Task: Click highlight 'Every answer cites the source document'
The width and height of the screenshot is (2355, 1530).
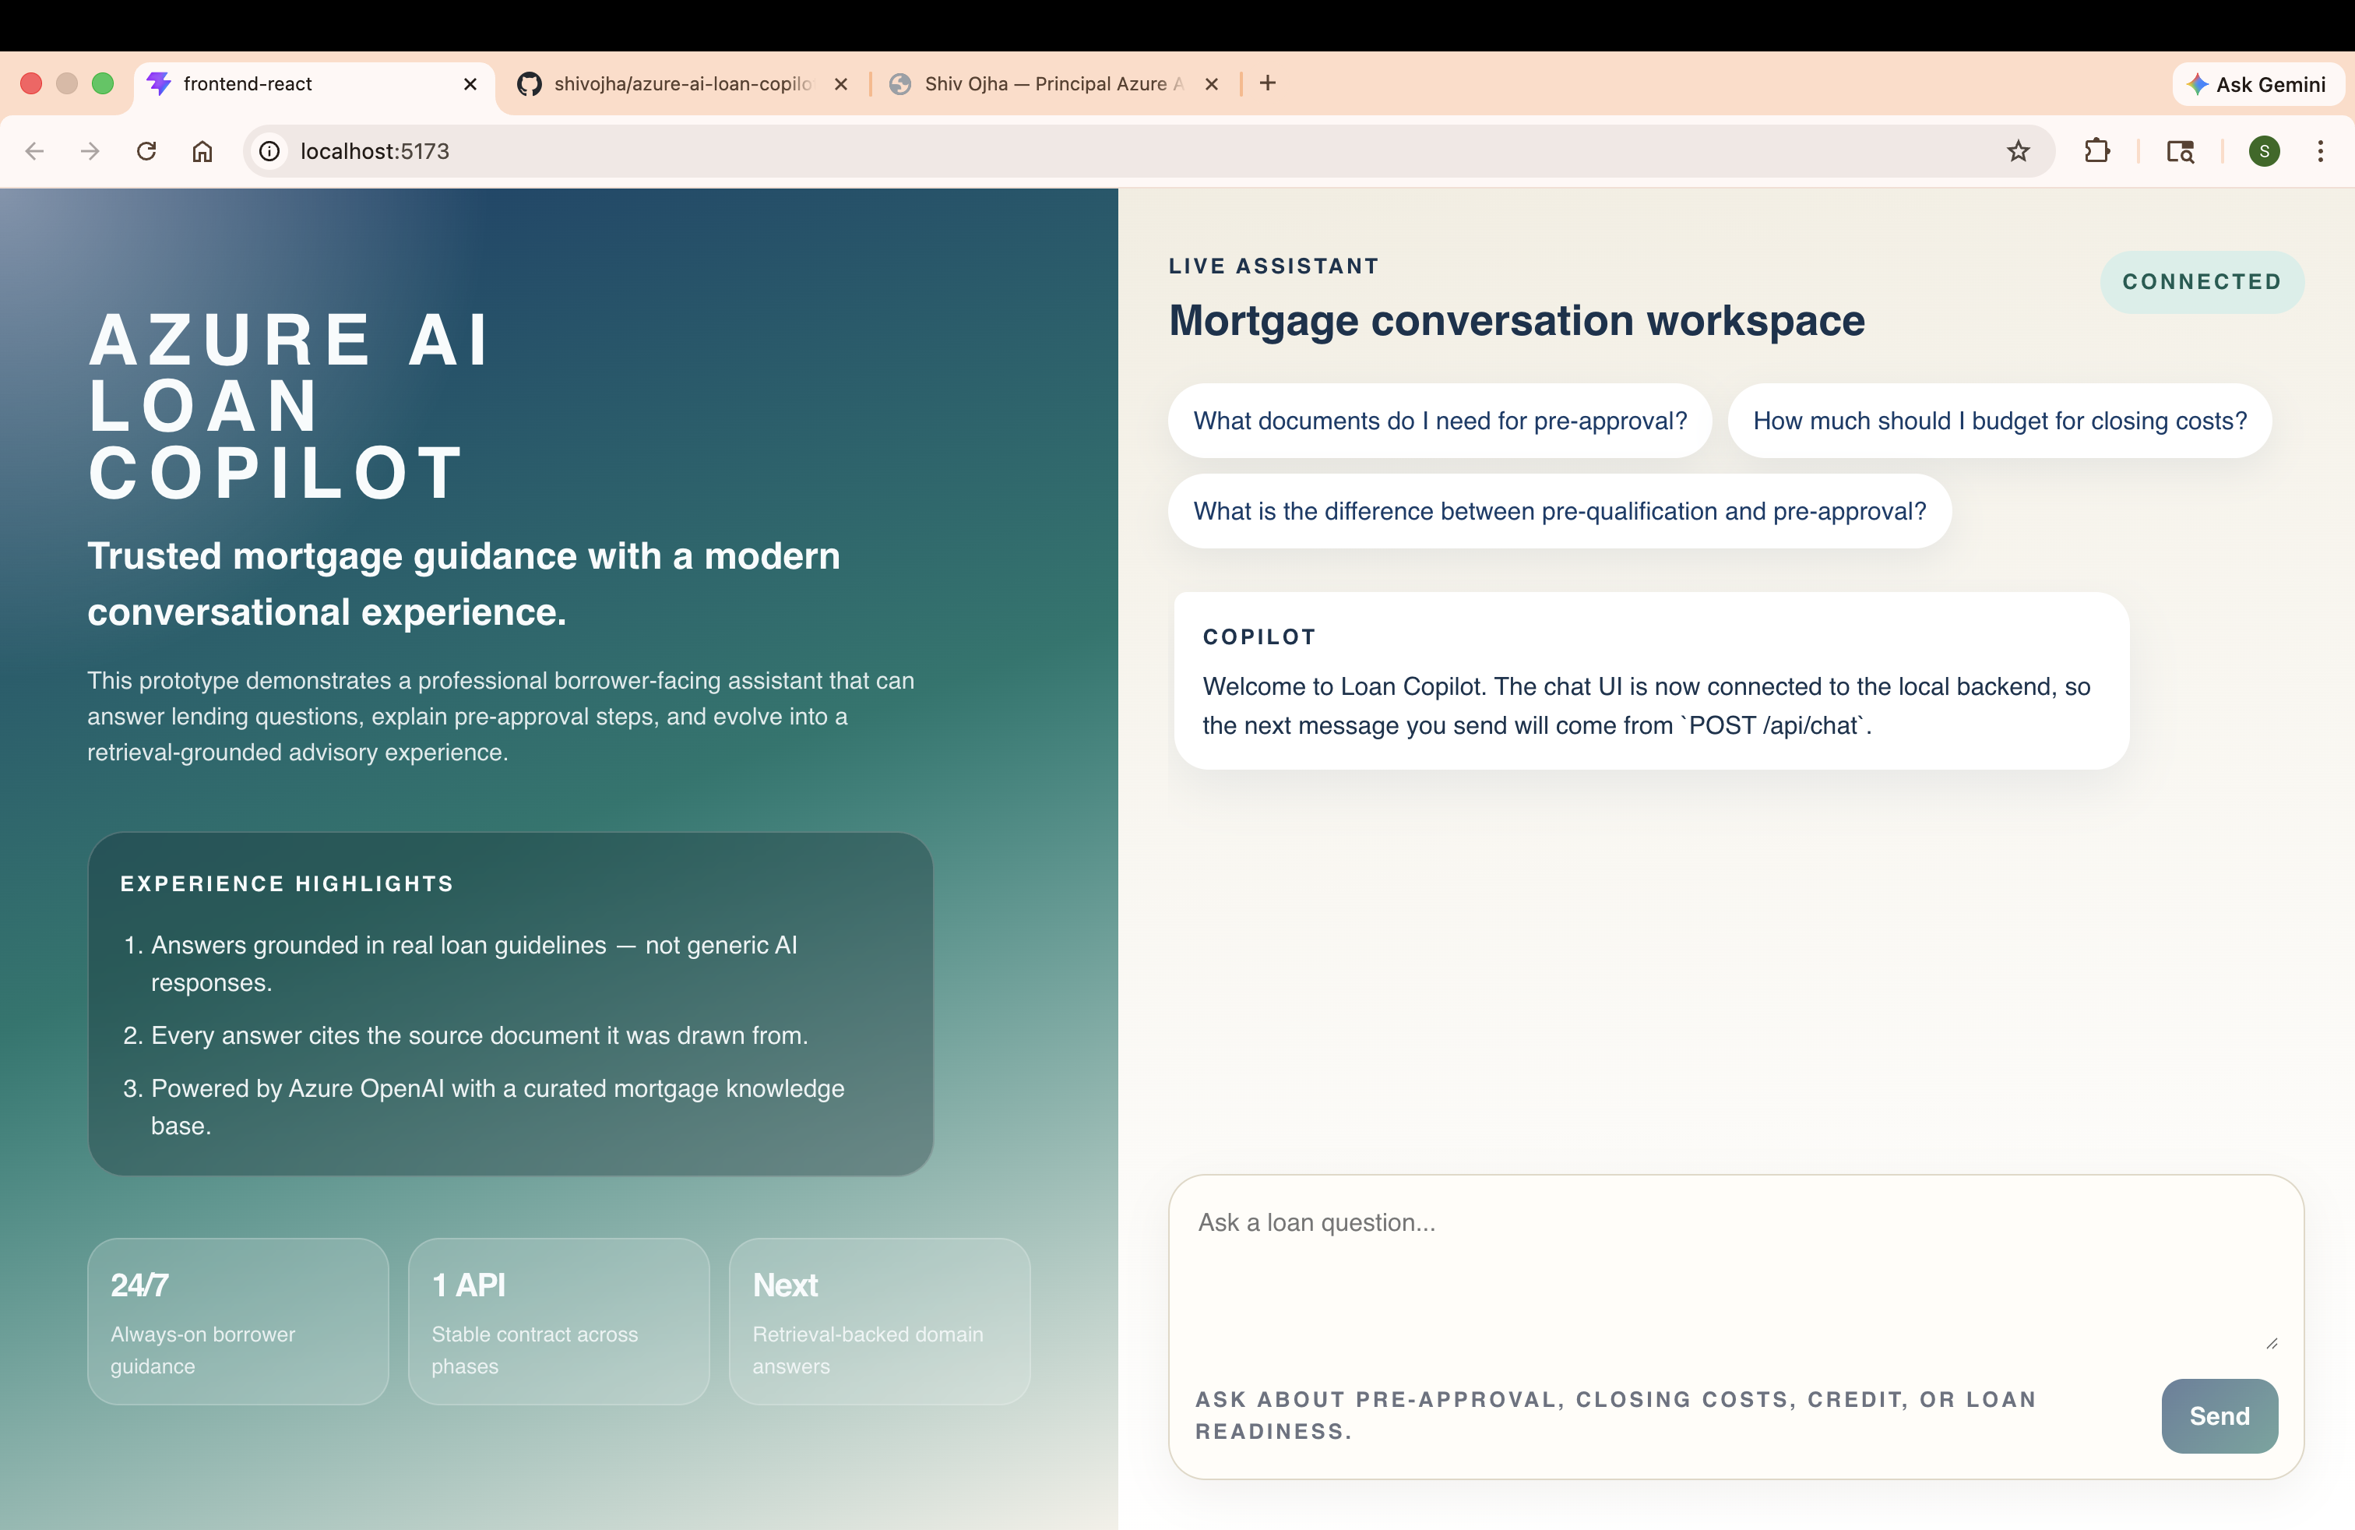Action: click(x=479, y=1035)
